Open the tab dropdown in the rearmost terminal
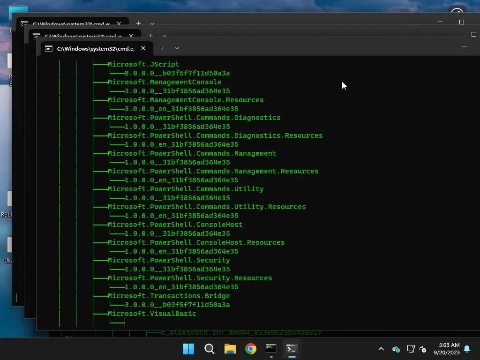Viewport: 480px width, 360px height. (x=152, y=23)
